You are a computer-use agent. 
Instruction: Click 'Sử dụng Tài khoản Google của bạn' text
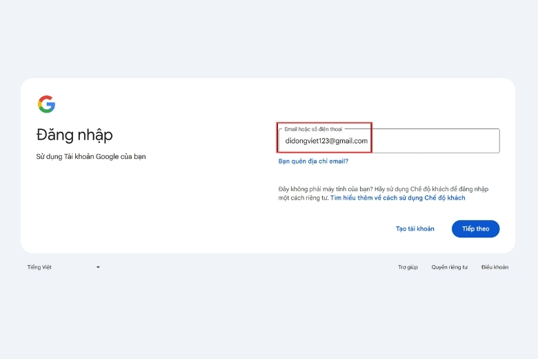(91, 157)
